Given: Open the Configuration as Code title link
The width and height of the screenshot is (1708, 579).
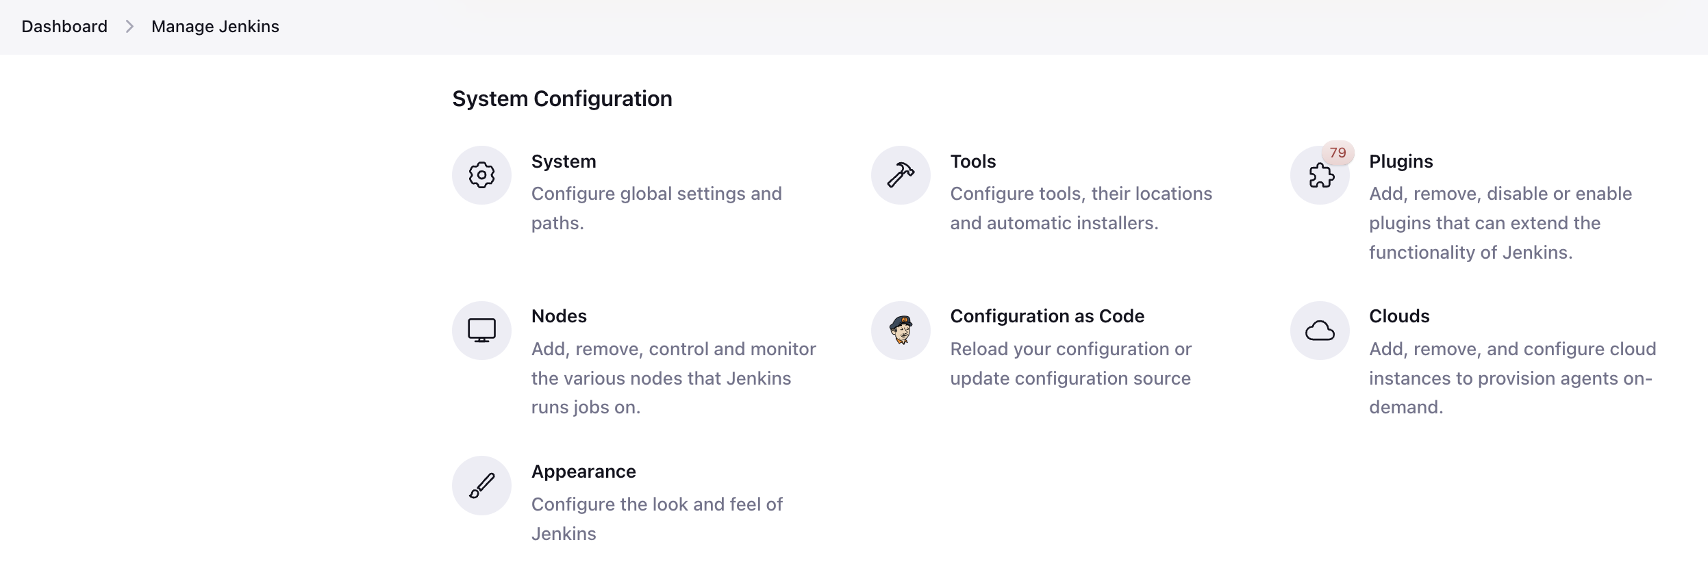Looking at the screenshot, I should click(1046, 316).
